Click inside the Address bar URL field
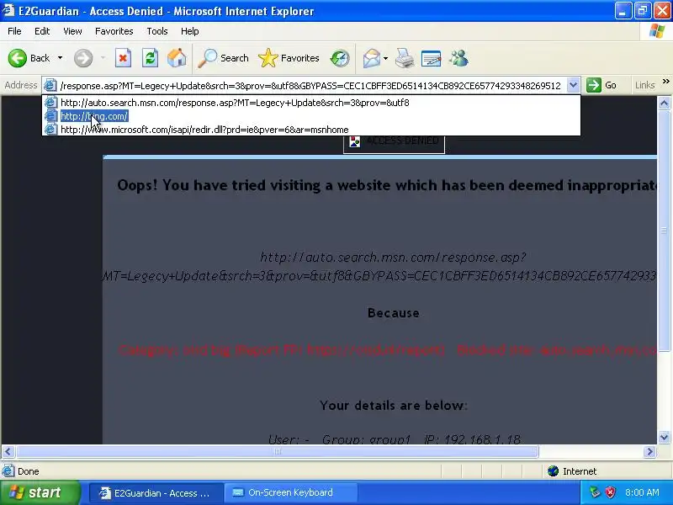This screenshot has height=505, width=673. point(310,86)
